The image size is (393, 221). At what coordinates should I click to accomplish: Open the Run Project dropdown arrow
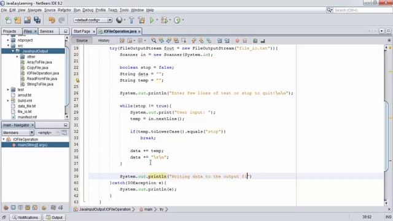coord(157,20)
